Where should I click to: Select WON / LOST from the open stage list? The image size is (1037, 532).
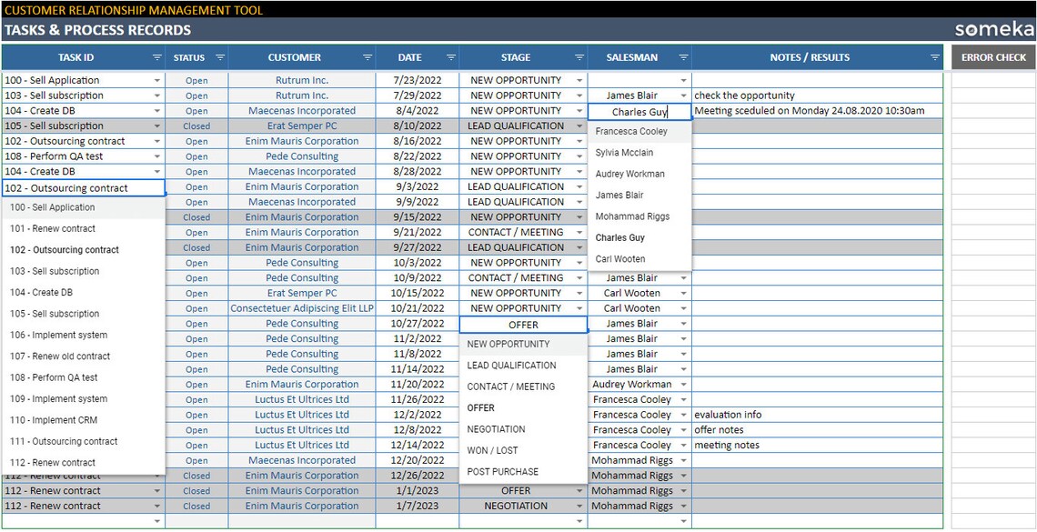491,449
